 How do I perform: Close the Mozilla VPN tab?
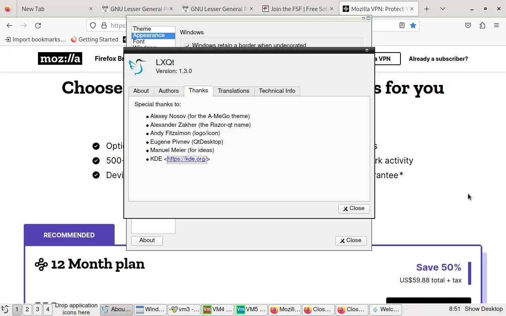[x=412, y=9]
